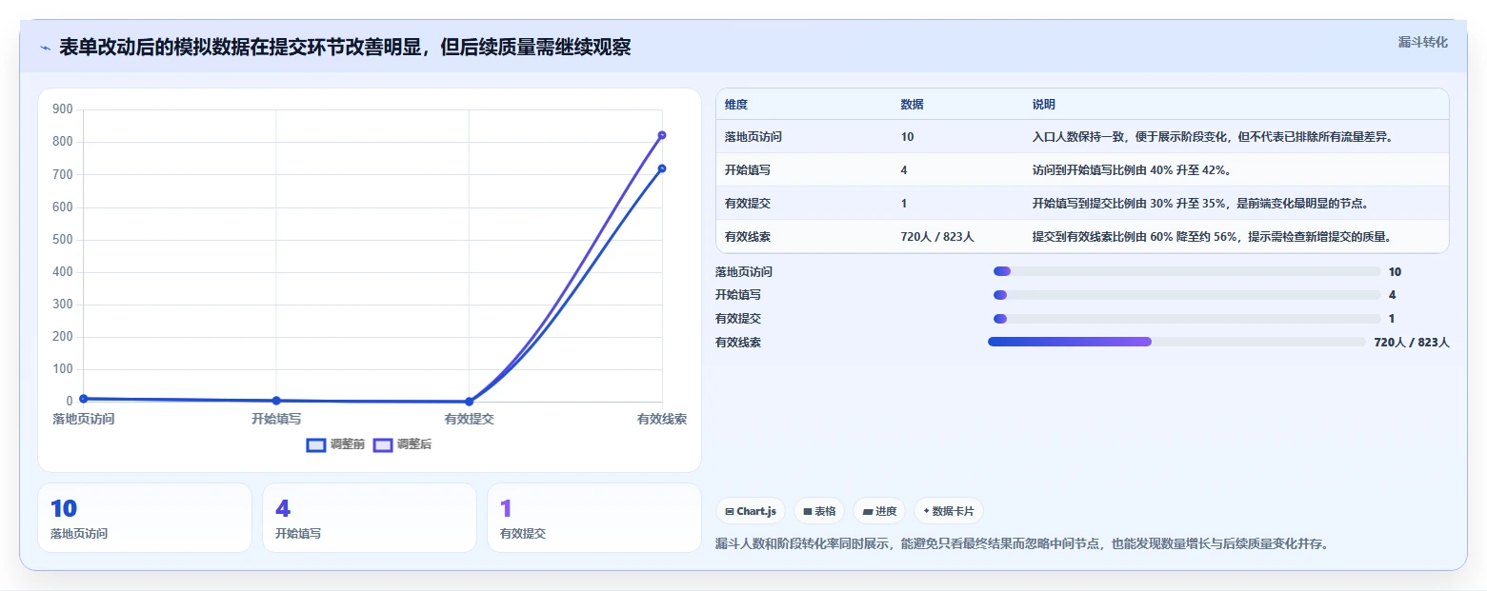
Task: Click the 开始填写 cell in the table
Action: pyautogui.click(x=748, y=170)
